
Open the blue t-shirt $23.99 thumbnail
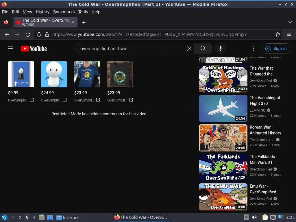point(87,74)
